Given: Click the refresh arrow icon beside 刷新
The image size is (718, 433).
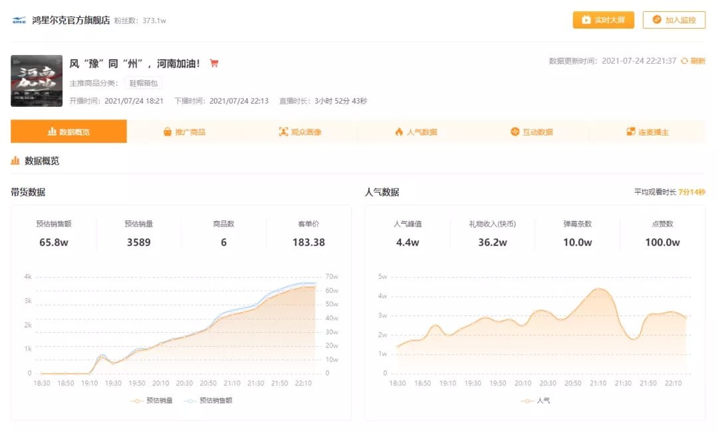Looking at the screenshot, I should tap(684, 61).
